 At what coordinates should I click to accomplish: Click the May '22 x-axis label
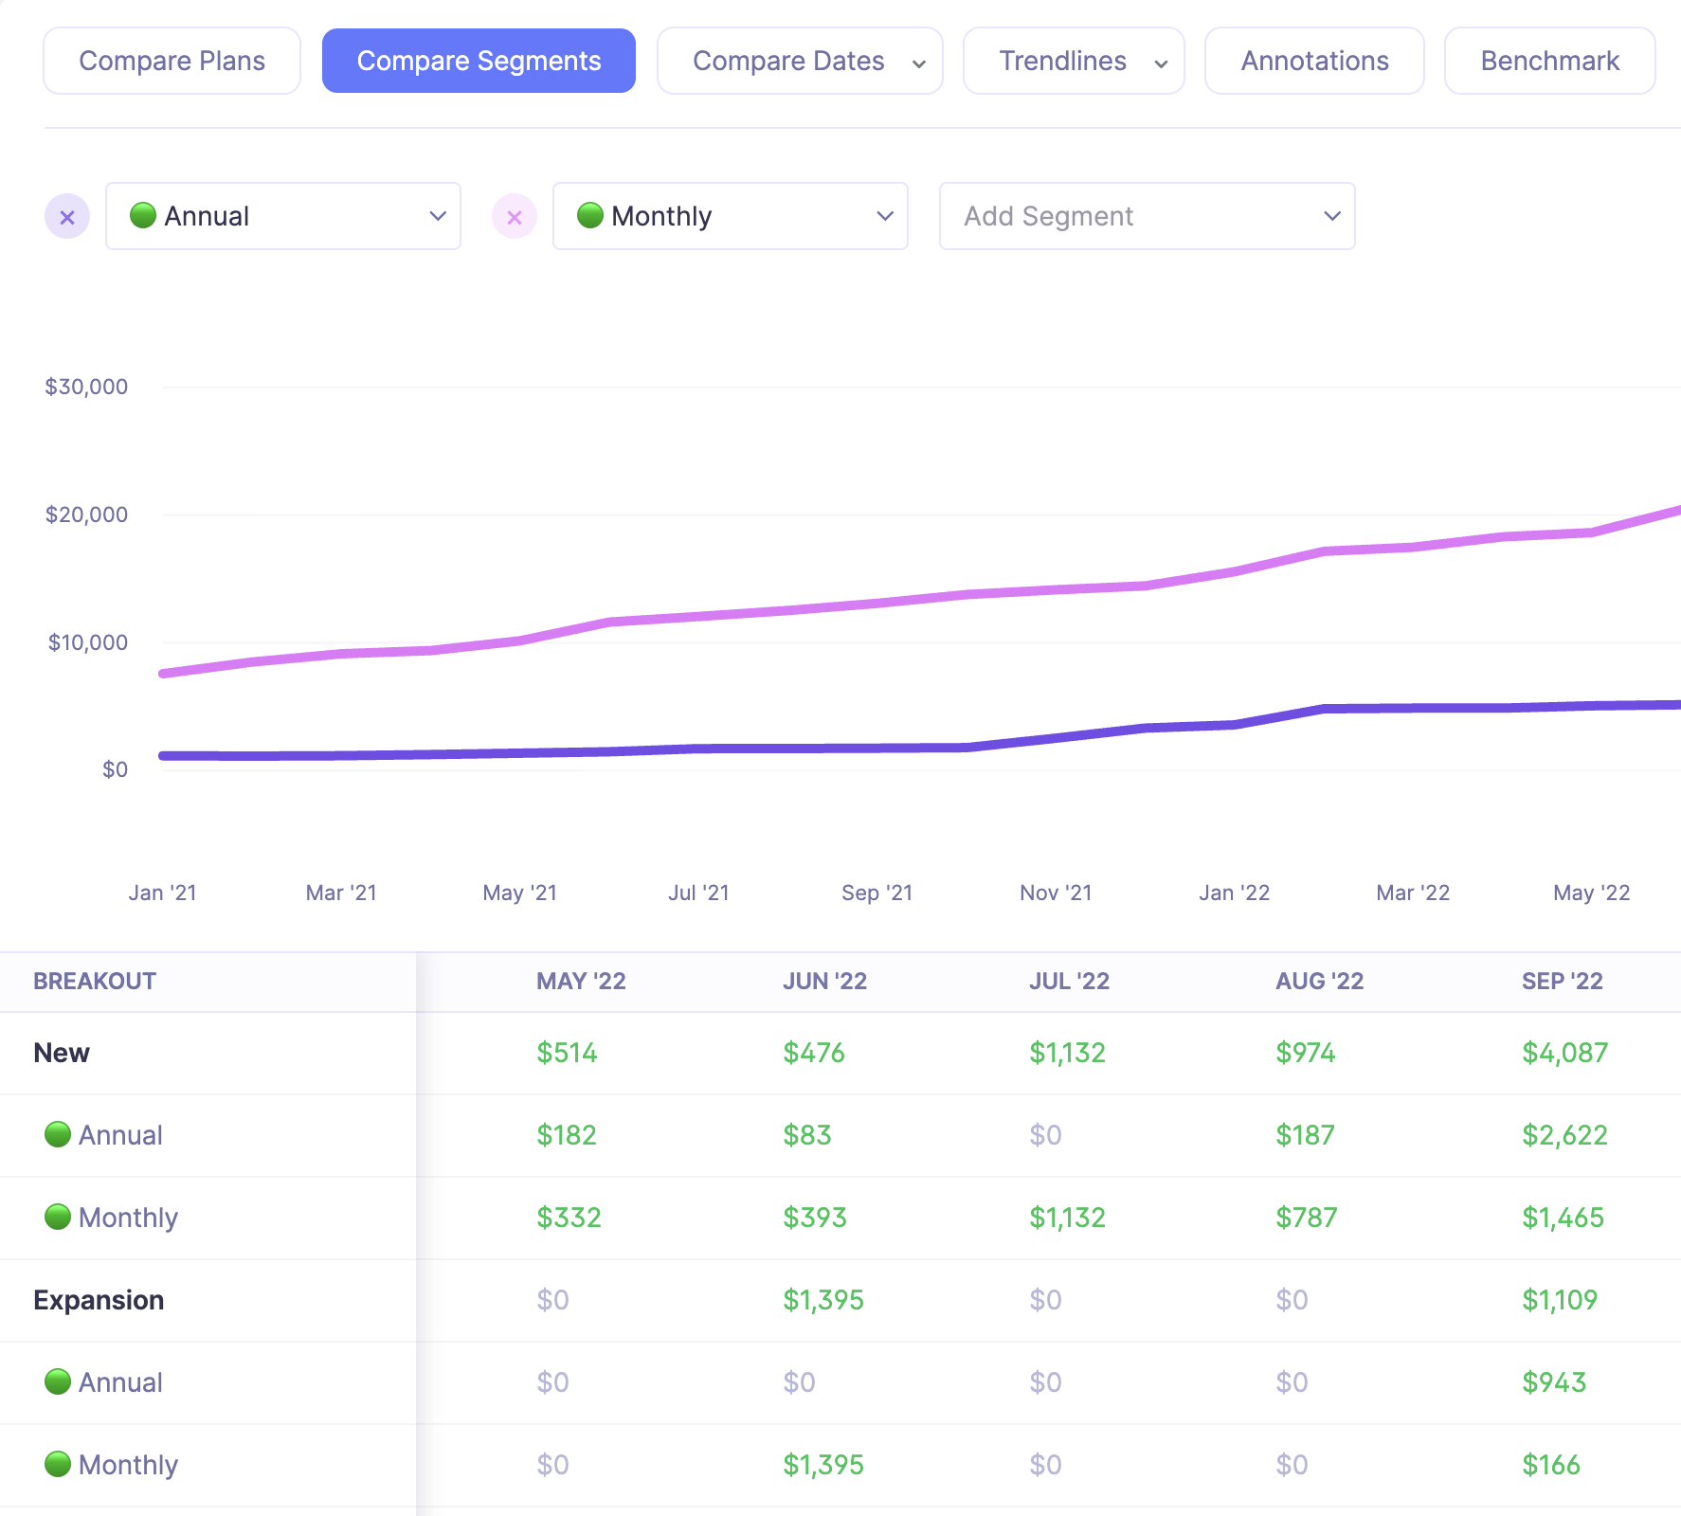tap(1591, 893)
